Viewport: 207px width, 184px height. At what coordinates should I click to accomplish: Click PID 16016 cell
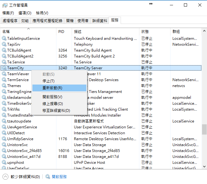point(64,150)
